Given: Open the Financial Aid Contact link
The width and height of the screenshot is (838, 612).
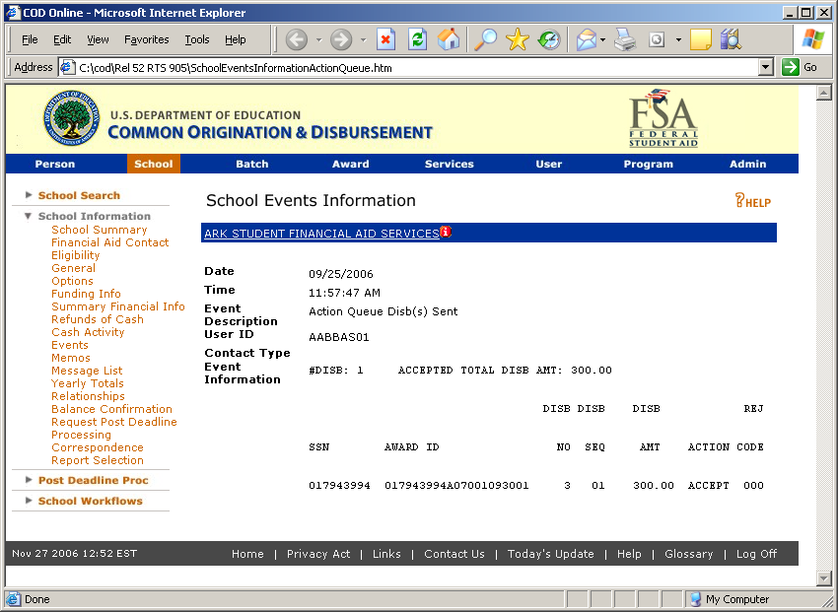Looking at the screenshot, I should point(109,242).
